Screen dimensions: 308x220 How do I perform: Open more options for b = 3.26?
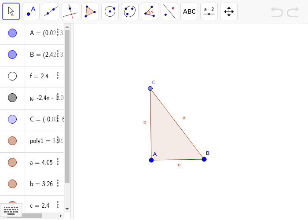tap(58, 183)
